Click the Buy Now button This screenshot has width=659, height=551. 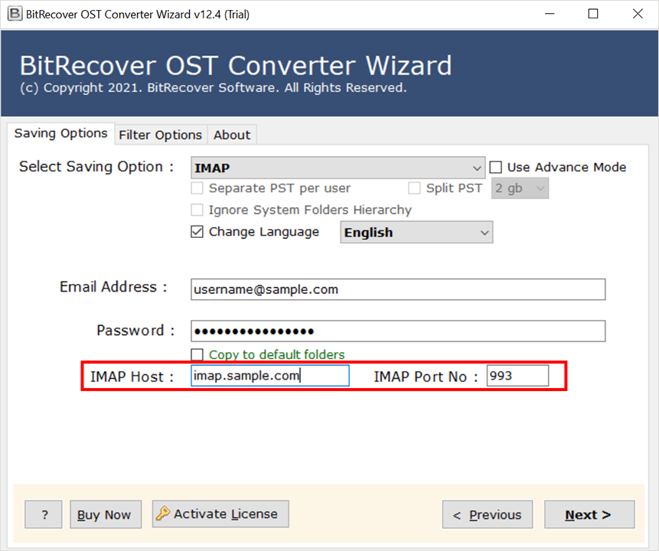click(x=106, y=514)
